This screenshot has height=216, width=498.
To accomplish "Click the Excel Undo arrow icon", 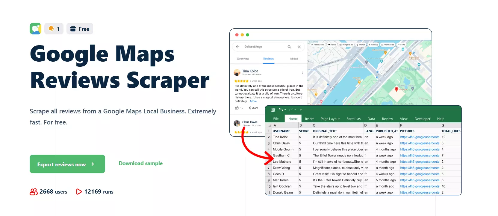I will pos(281,109).
